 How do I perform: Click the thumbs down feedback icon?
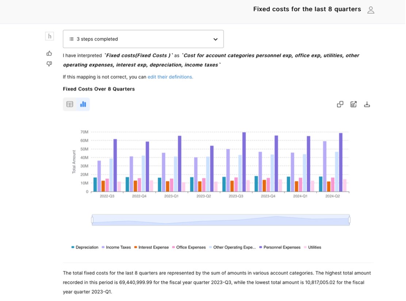click(49, 64)
